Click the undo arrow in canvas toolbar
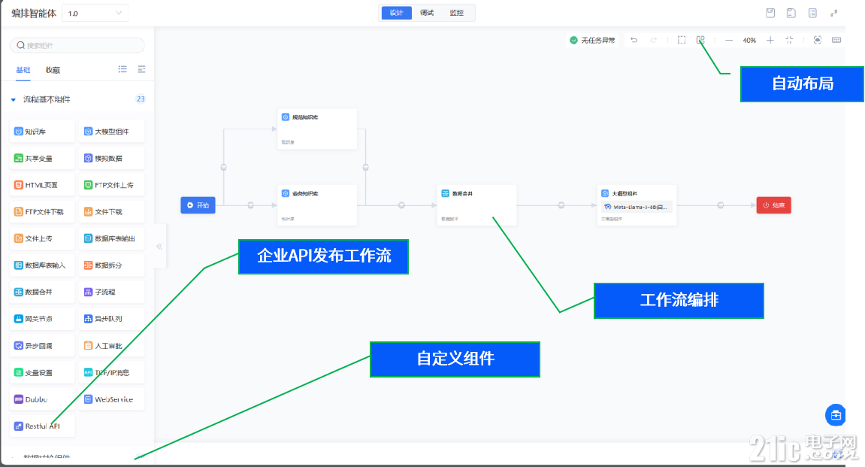 tap(634, 40)
